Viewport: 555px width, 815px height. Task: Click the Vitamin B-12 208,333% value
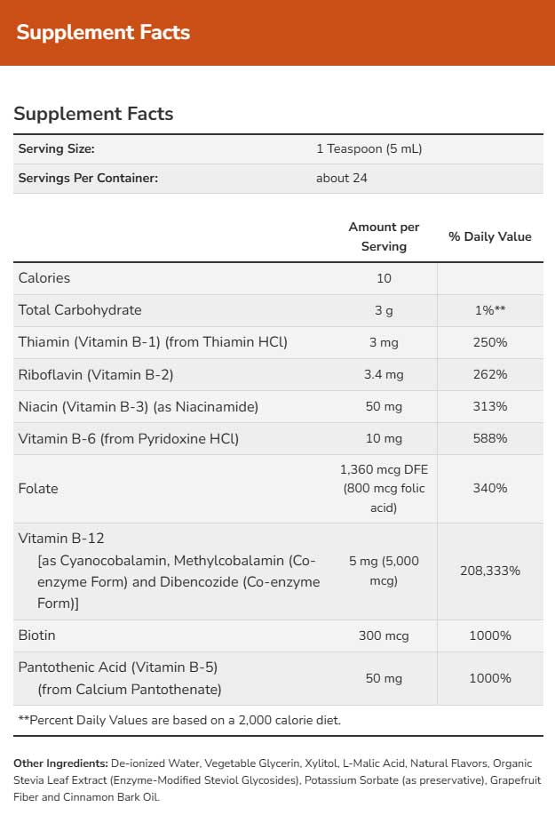coord(490,571)
